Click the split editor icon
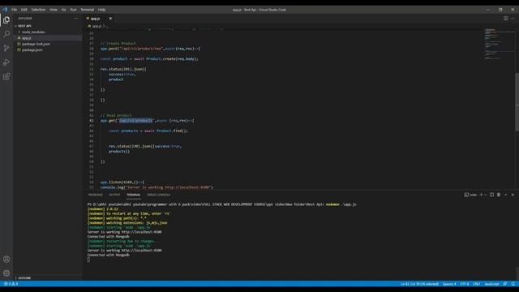519x292 pixels. (506, 19)
